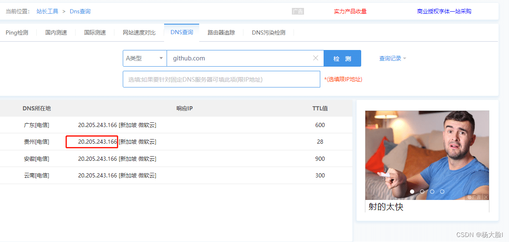Click the 贵州[电信] row location
Screen dimensions: 509x242
coord(37,142)
